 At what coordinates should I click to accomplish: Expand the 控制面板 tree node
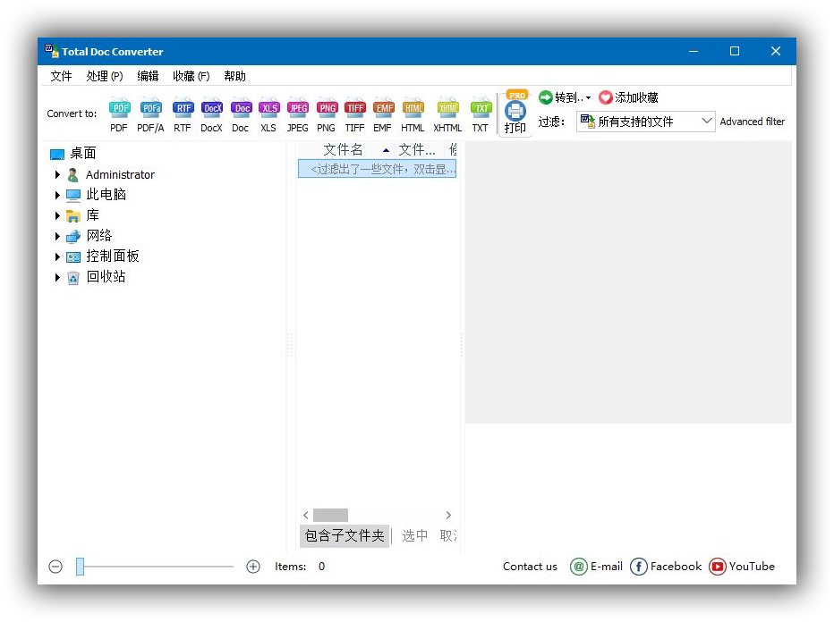pos(57,257)
